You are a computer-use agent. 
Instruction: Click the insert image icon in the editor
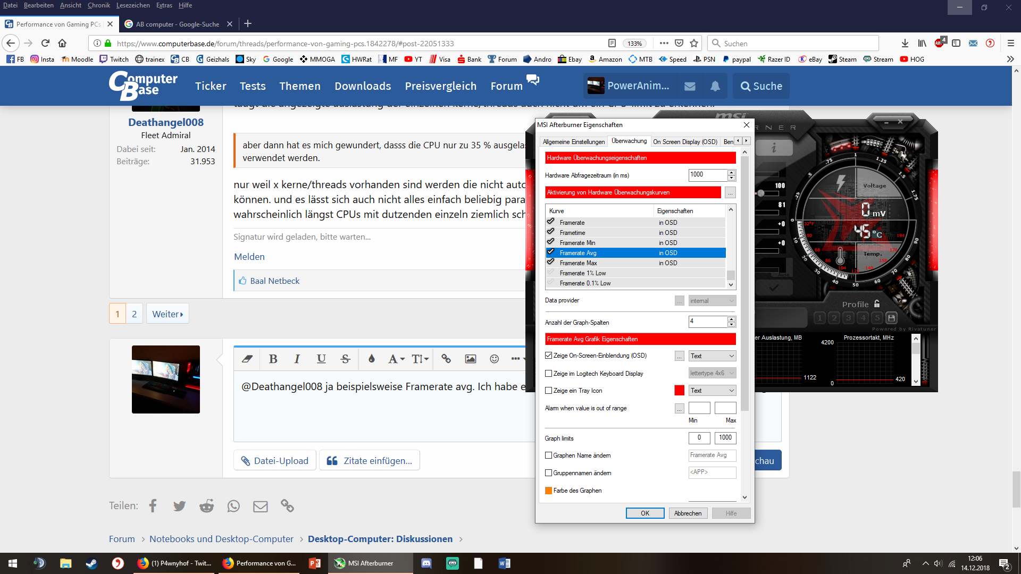point(470,359)
